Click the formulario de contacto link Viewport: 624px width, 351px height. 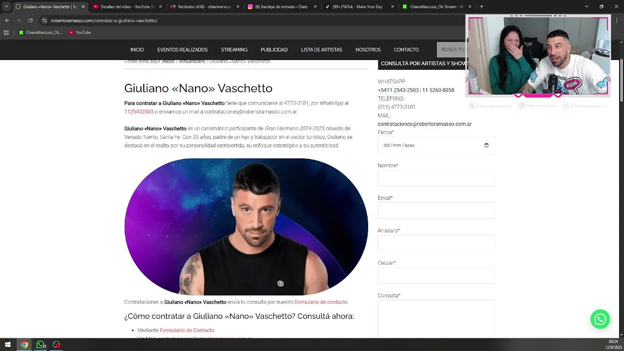coord(321,302)
